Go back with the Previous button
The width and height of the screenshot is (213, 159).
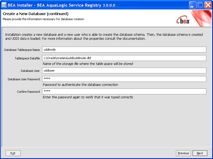183,153
